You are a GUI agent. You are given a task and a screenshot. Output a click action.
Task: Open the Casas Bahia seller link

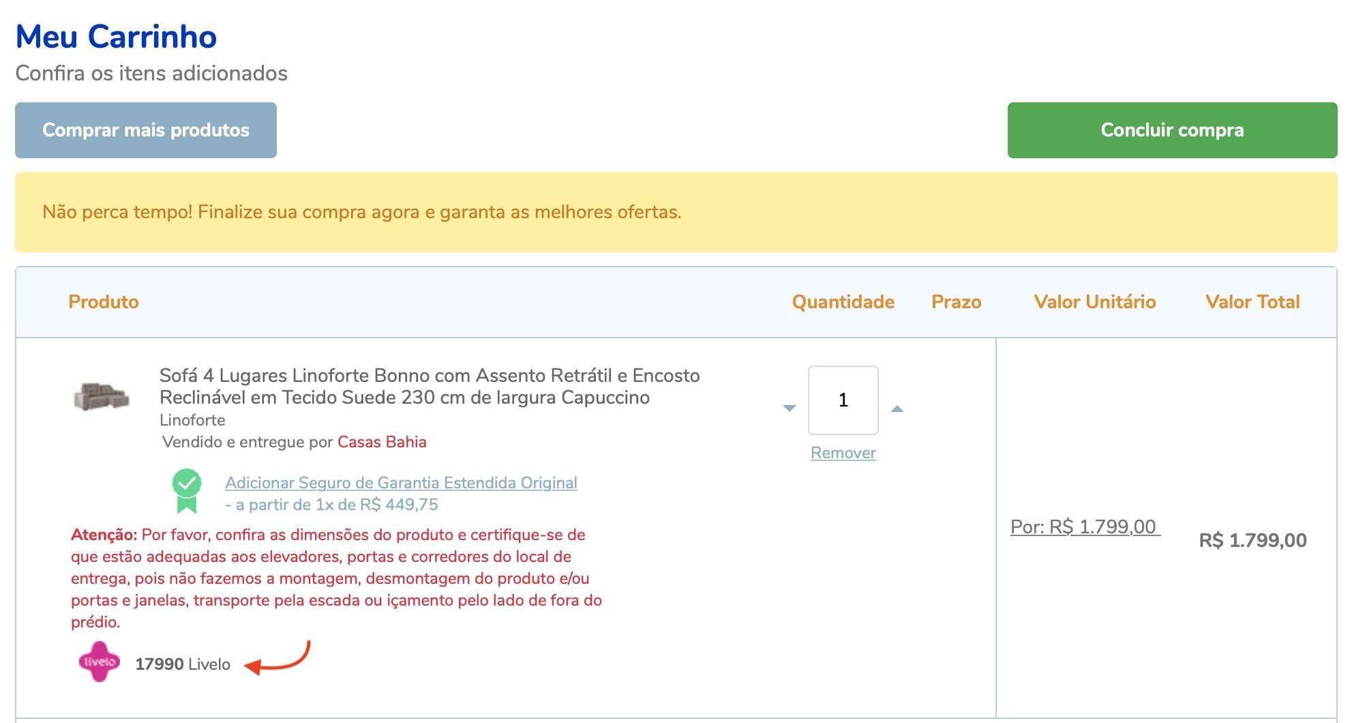click(382, 442)
